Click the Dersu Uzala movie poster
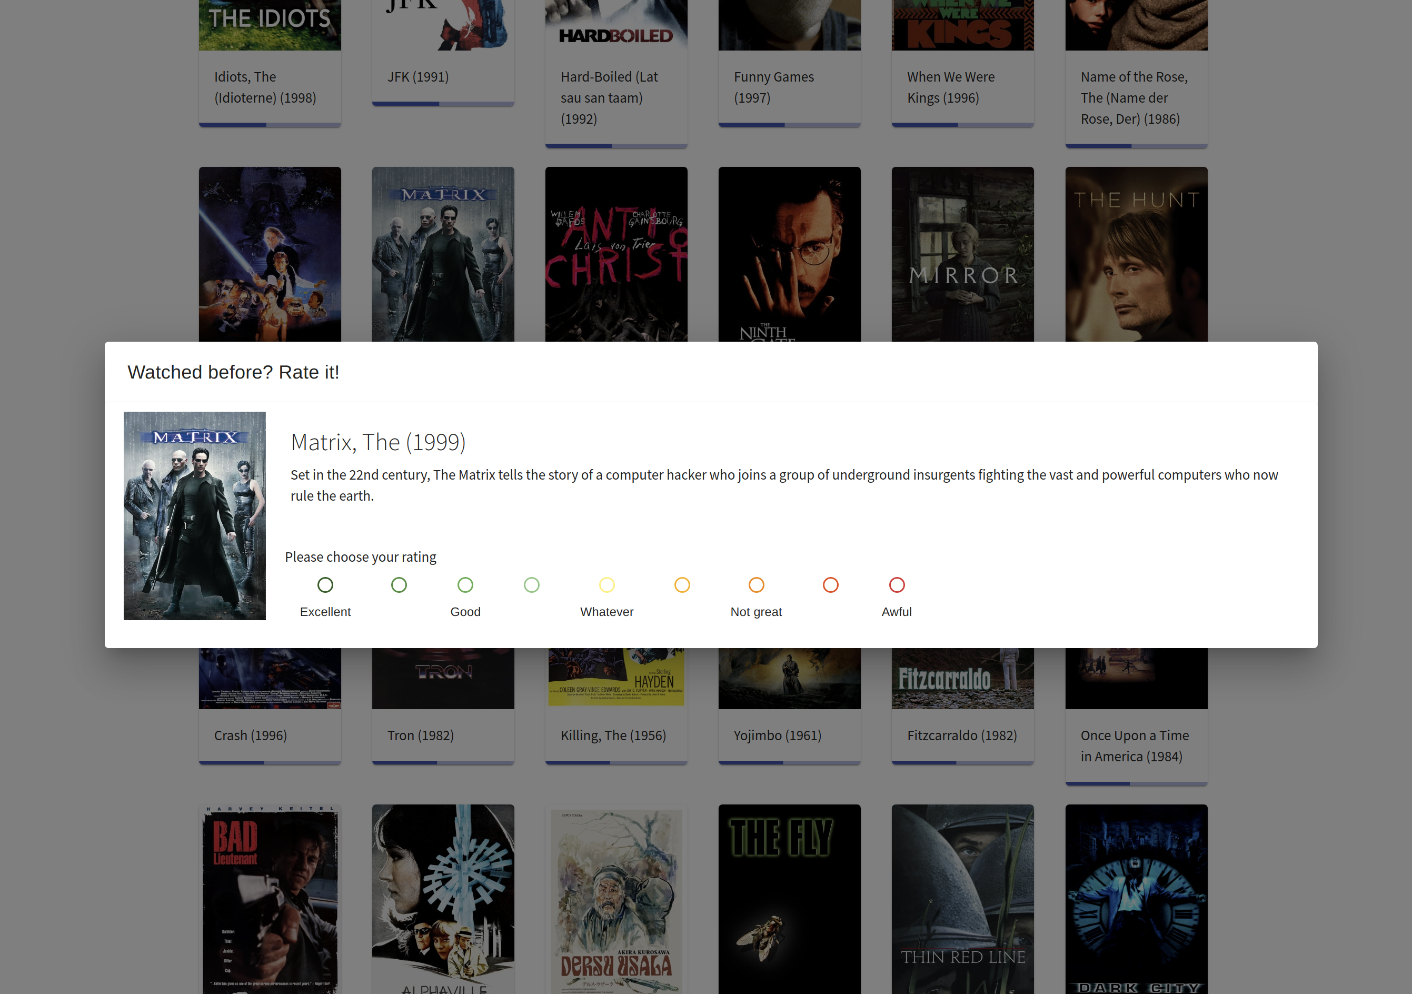 616,899
